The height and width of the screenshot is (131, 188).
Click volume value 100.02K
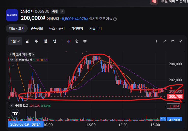34,106
